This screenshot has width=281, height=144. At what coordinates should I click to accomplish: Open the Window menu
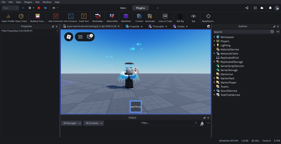(x=47, y=2)
